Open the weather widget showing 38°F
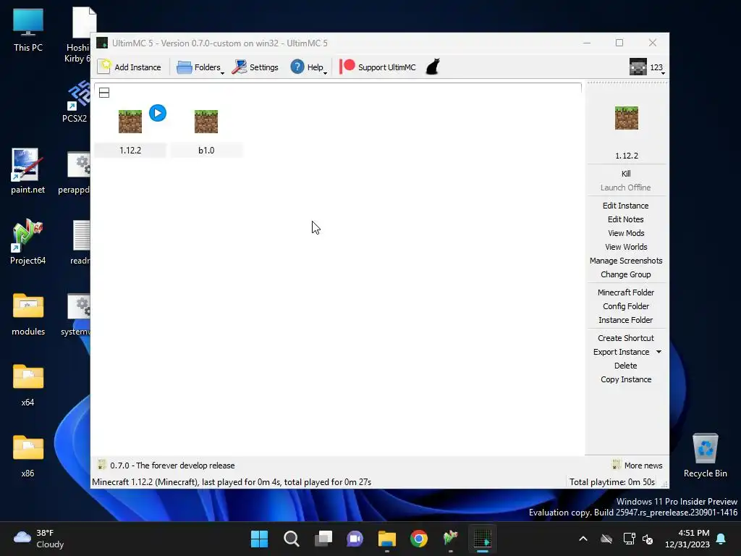741x556 pixels. pyautogui.click(x=39, y=539)
